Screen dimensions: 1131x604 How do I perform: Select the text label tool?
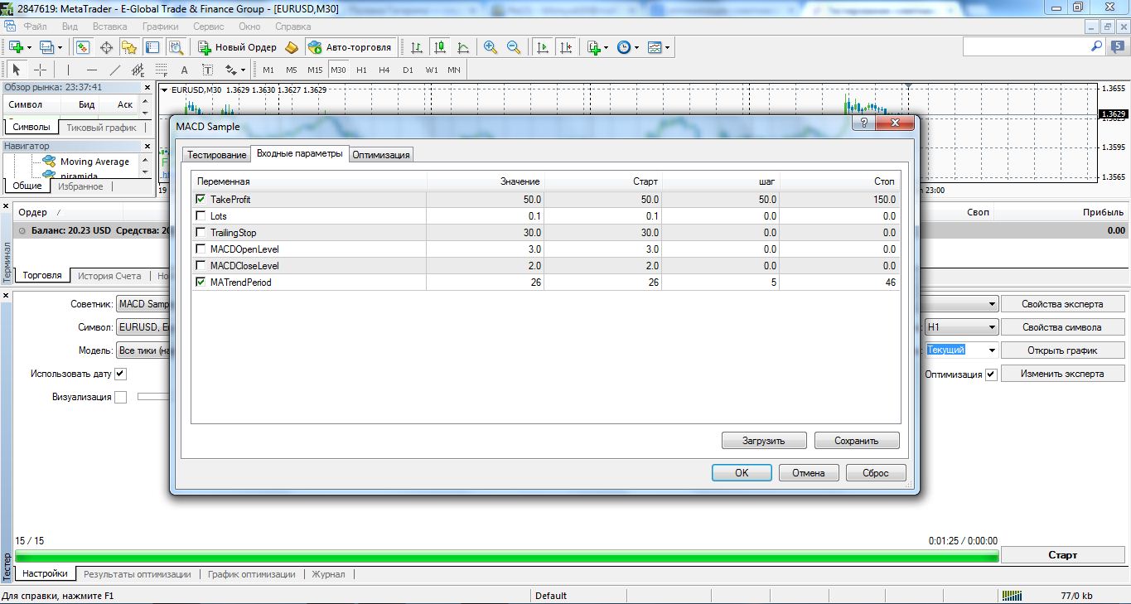pos(207,70)
